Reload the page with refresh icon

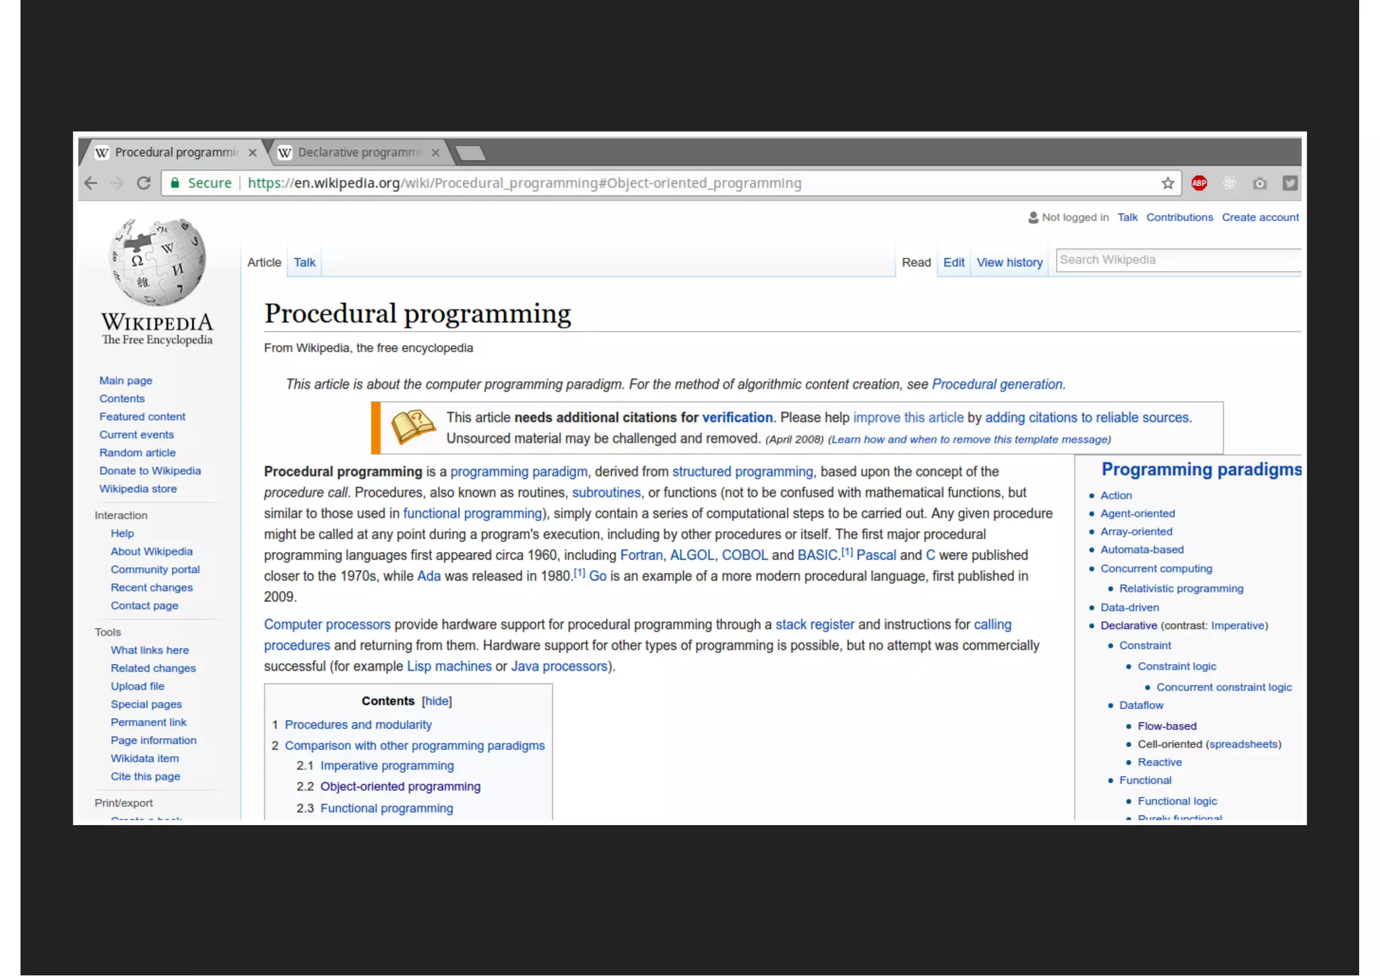[144, 183]
